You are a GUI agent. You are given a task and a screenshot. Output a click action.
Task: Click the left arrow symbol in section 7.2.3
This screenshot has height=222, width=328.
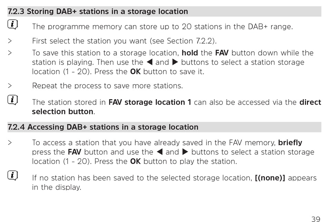pos(149,62)
